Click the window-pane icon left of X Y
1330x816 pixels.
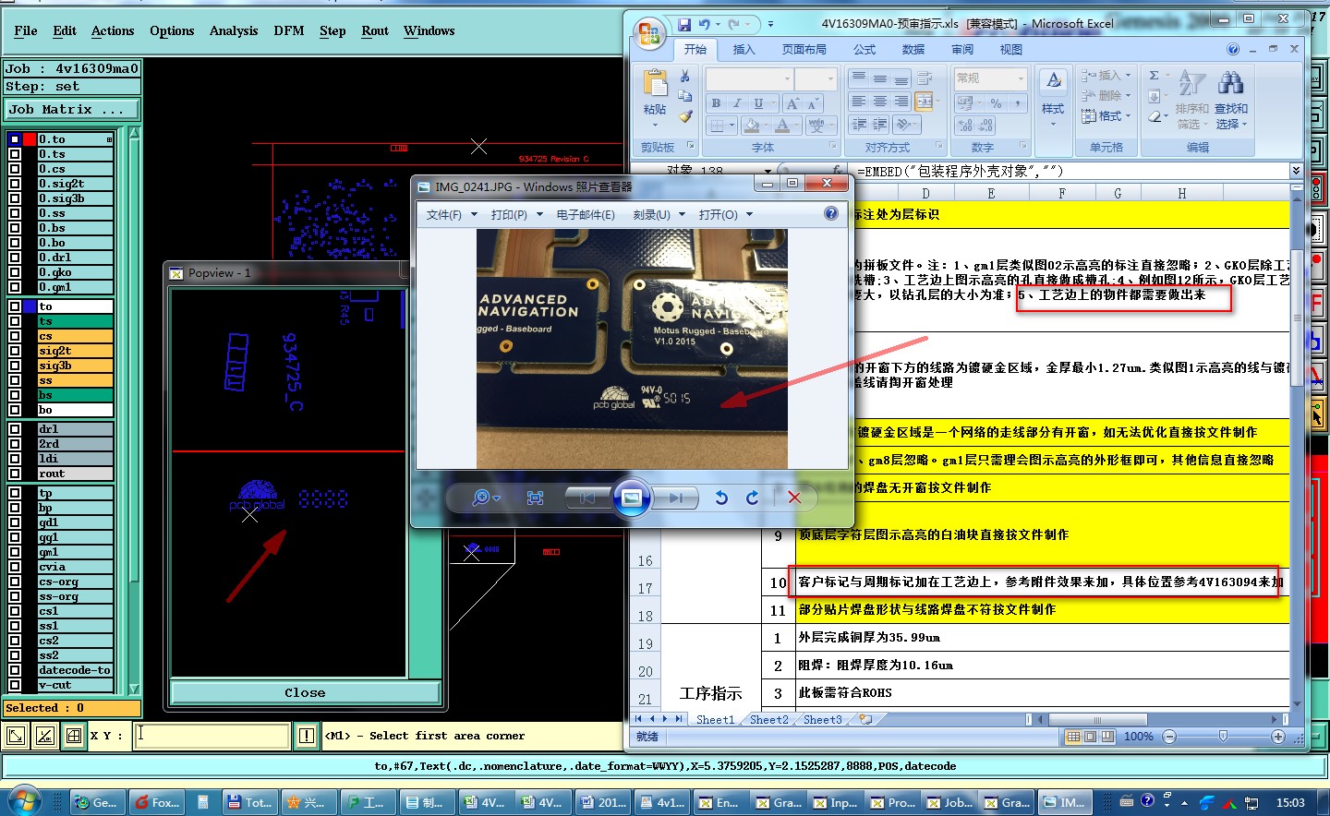(x=74, y=736)
